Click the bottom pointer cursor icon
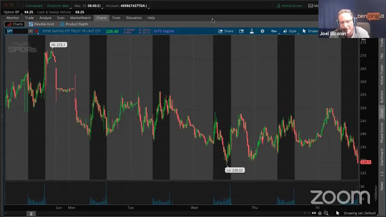 [x=338, y=213]
